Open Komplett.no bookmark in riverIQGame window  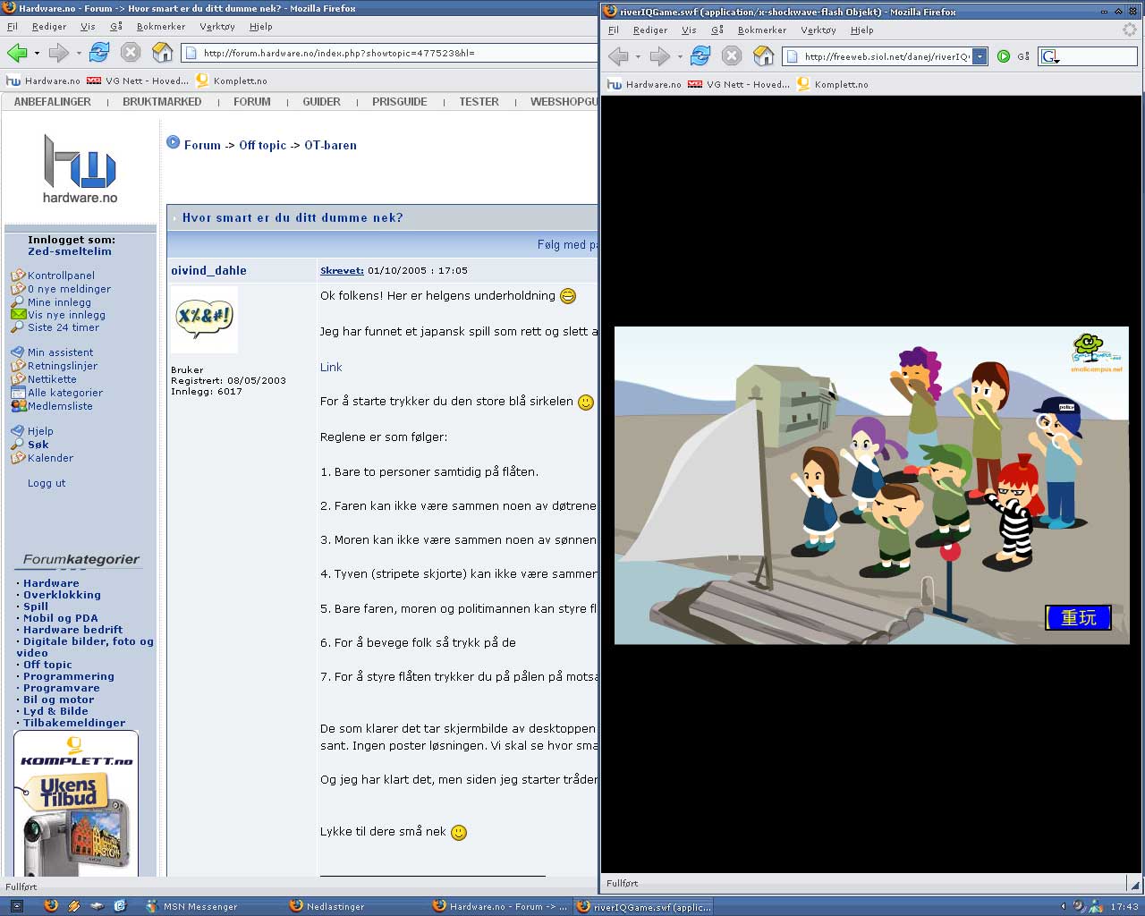pyautogui.click(x=832, y=84)
